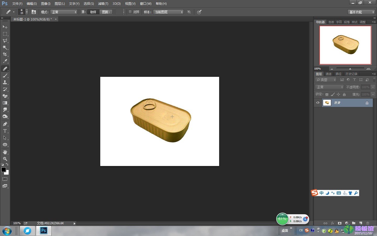Select the Eyedropper tool
Screen dimensions: 377x236
pyautogui.click(x=5, y=61)
